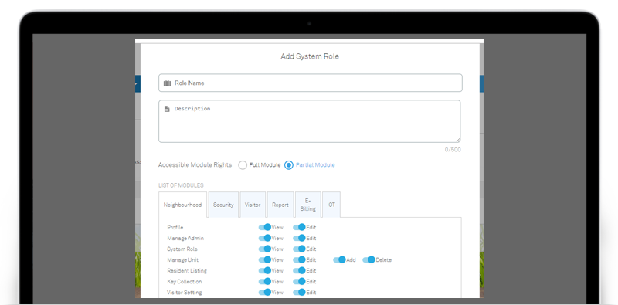Image resolution: width=618 pixels, height=305 pixels.
Task: Click the Description box resize handle
Action: (x=458, y=140)
